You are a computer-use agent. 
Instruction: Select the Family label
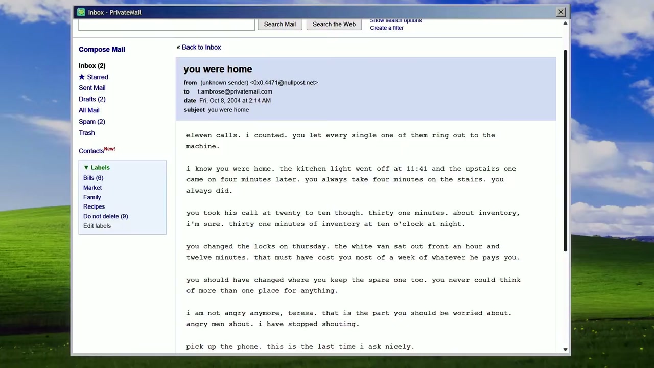(92, 197)
